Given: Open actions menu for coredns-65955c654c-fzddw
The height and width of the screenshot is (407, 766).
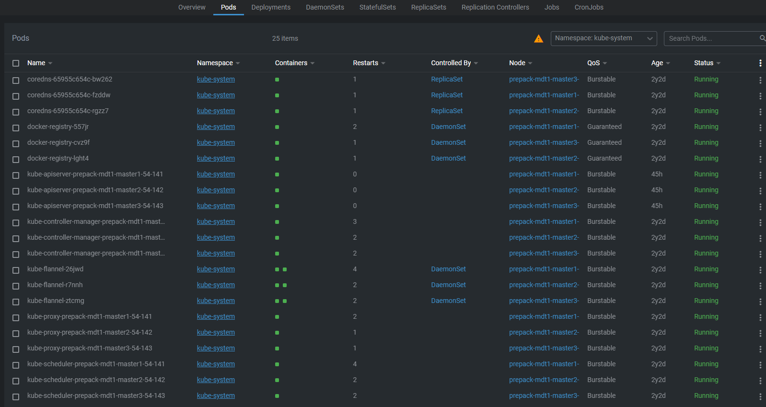Looking at the screenshot, I should coord(760,96).
